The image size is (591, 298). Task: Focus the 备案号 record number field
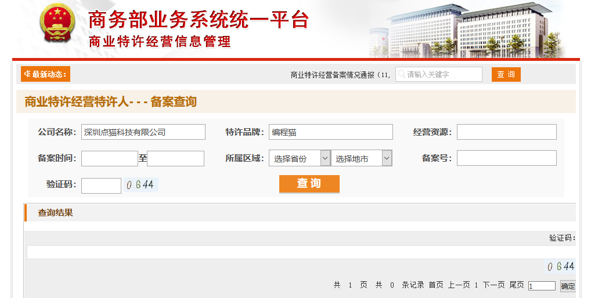click(x=507, y=158)
